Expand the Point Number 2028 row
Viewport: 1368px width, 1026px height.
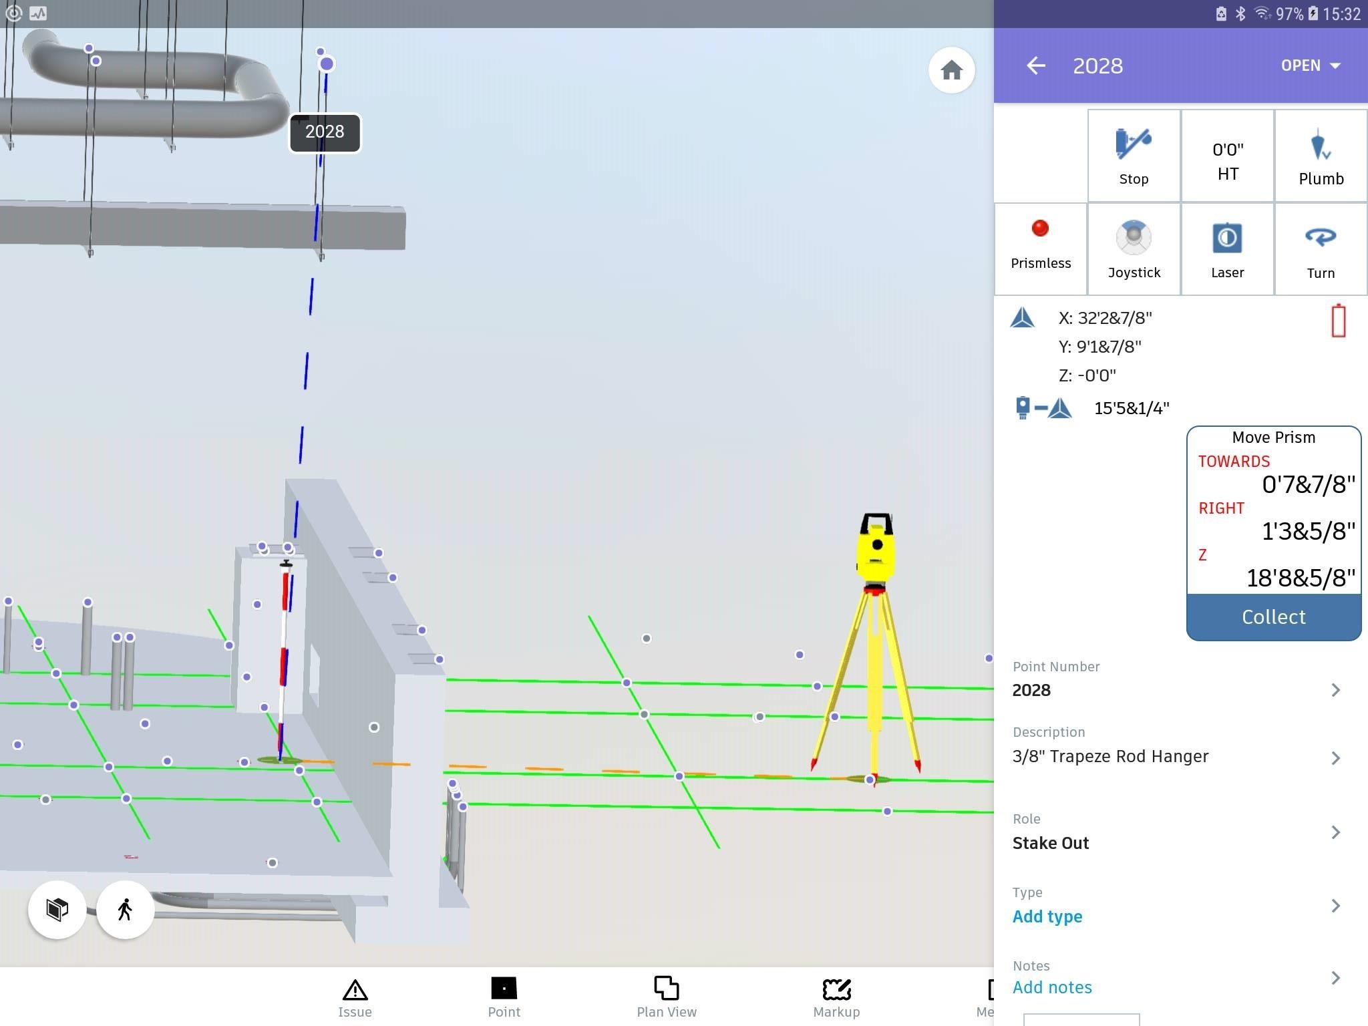click(x=1180, y=680)
